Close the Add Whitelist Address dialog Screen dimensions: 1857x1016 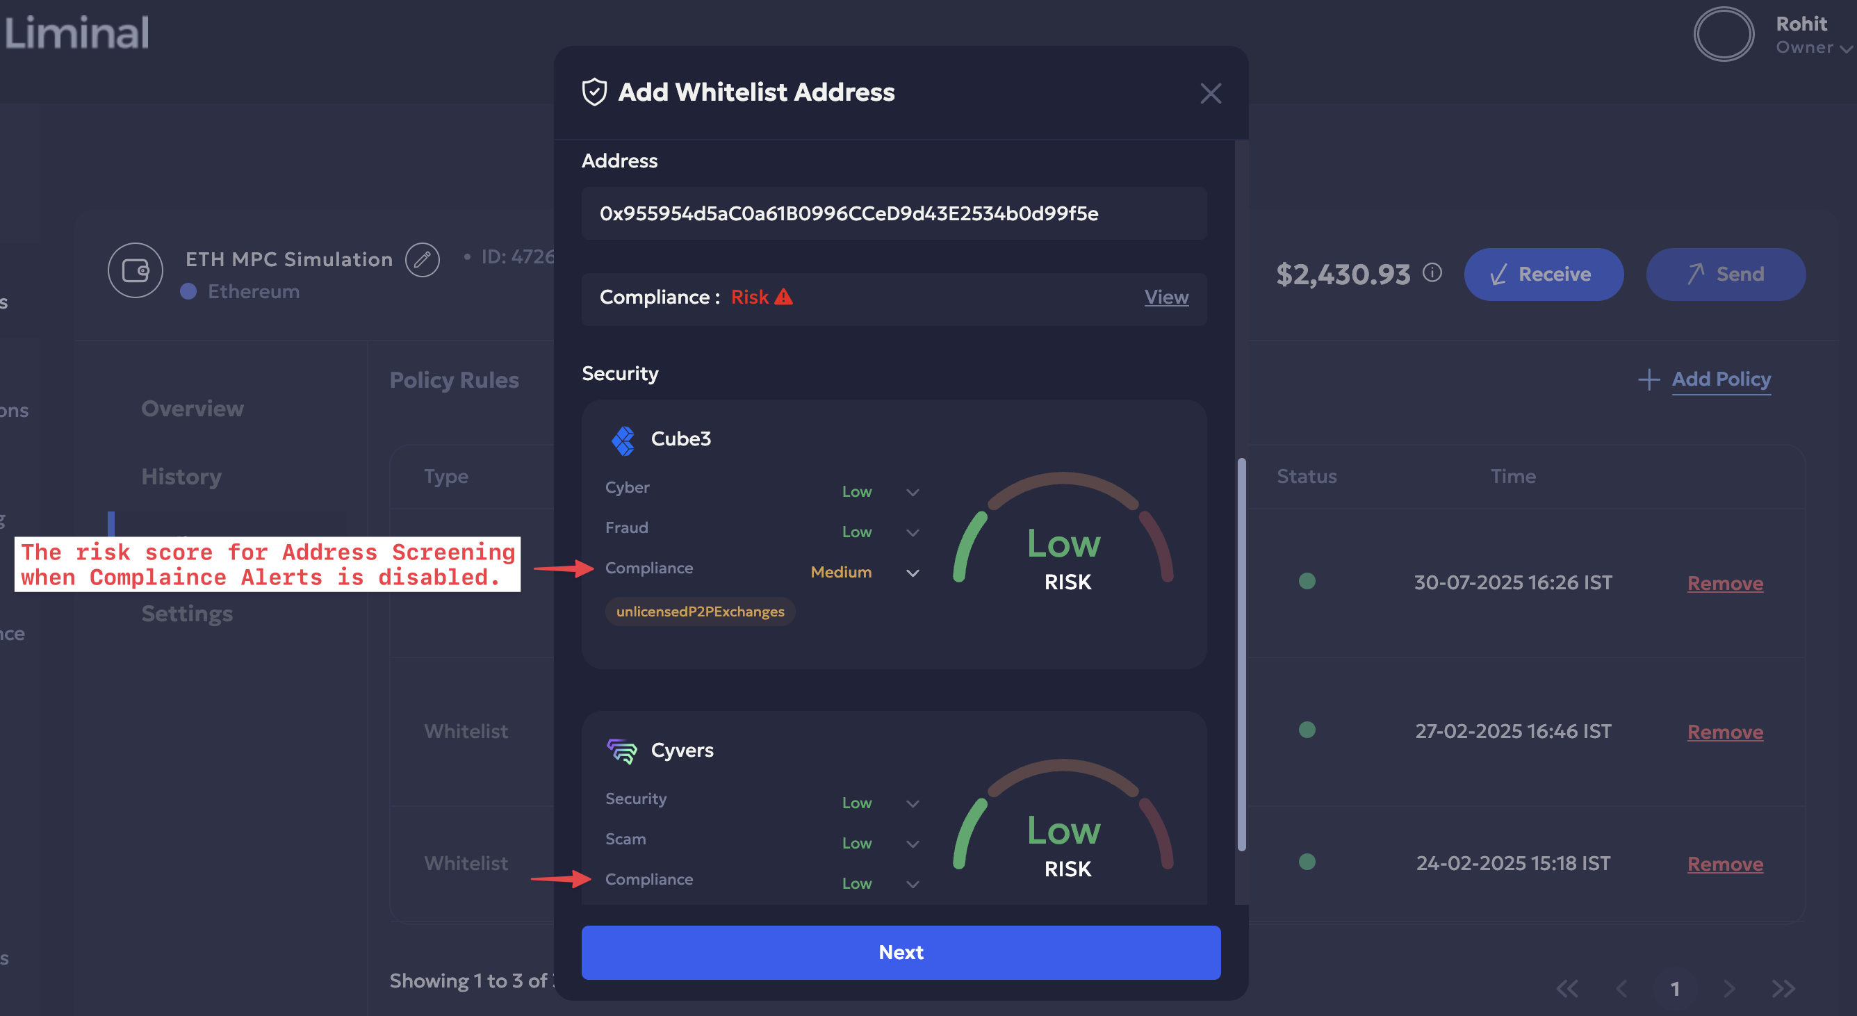1211,93
